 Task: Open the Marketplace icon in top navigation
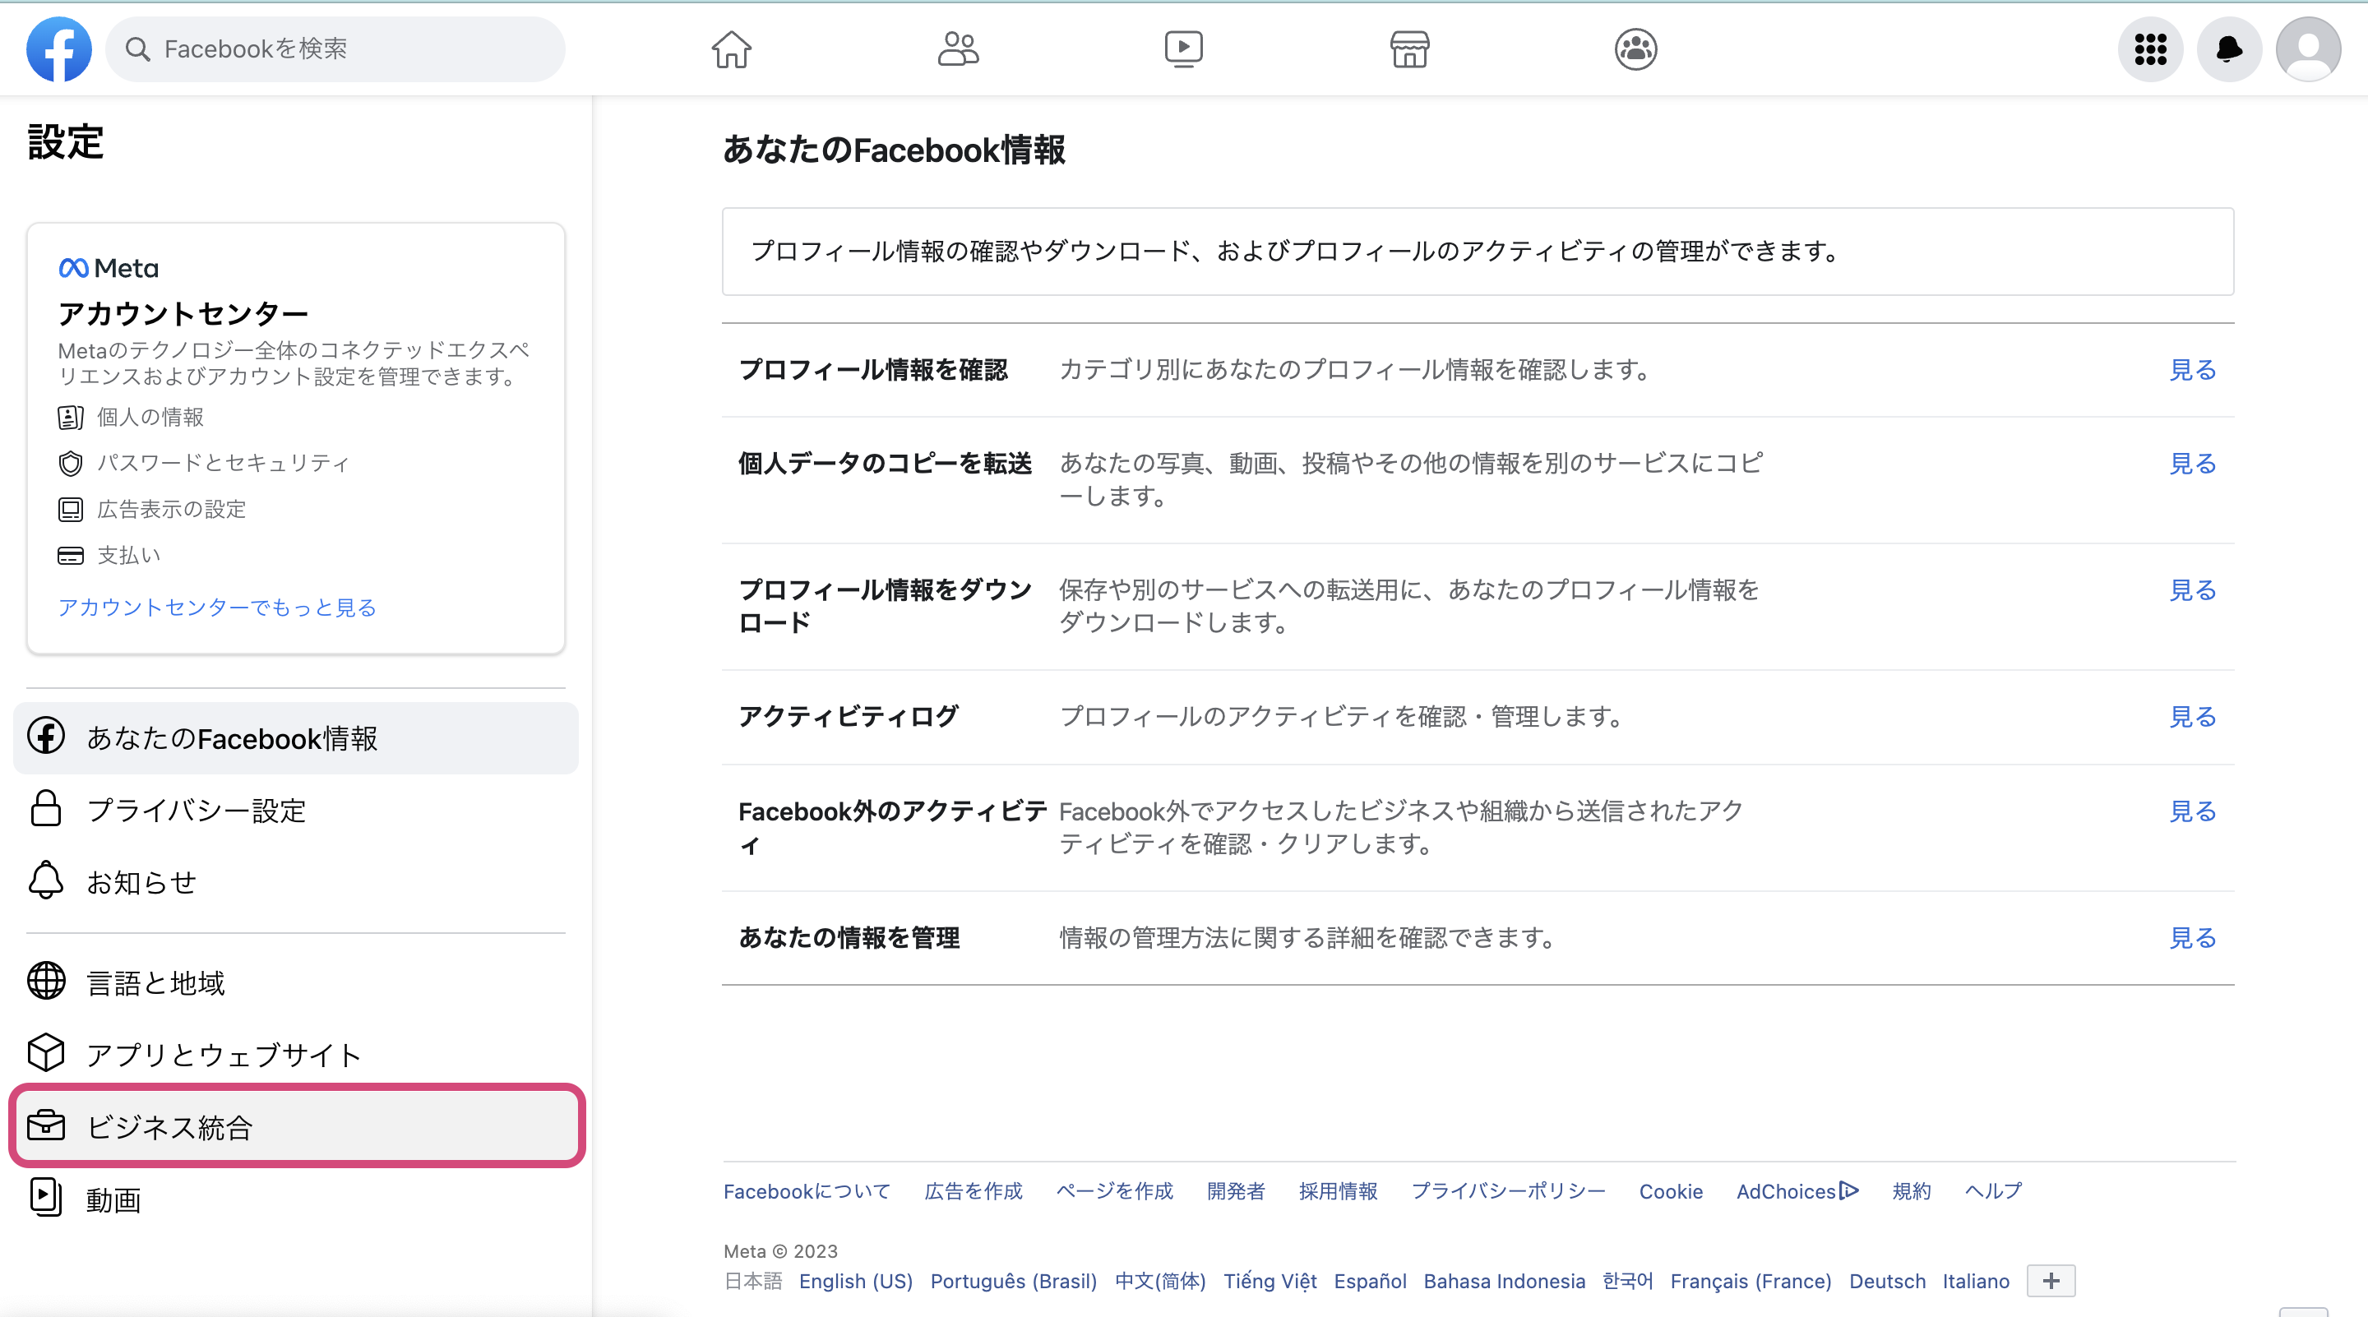(x=1409, y=49)
